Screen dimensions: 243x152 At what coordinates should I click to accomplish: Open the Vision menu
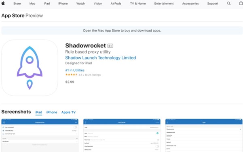[98, 3]
